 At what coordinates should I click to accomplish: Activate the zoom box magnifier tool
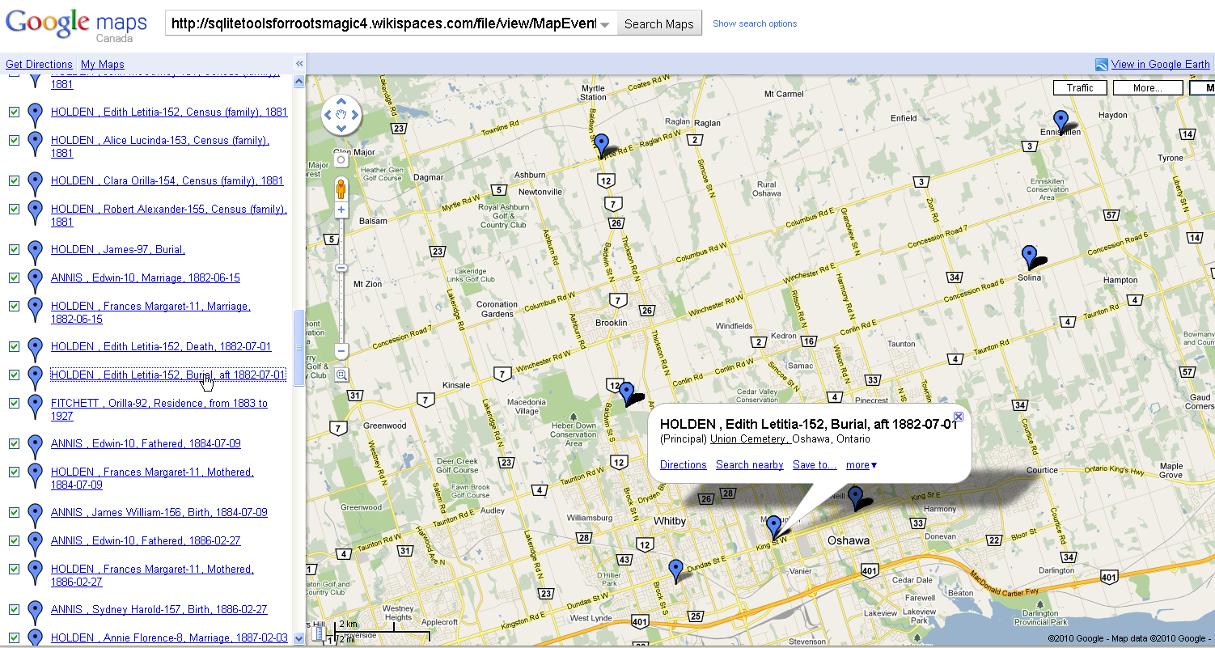click(x=341, y=375)
